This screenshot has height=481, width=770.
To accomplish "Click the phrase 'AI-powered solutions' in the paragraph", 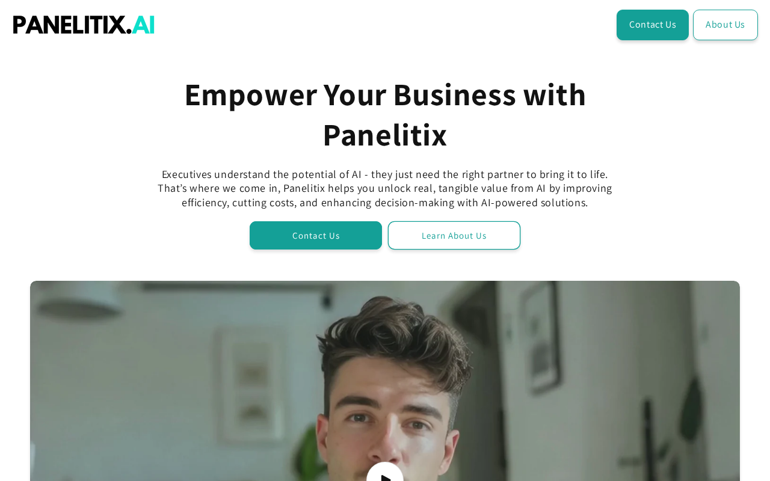I will [534, 203].
